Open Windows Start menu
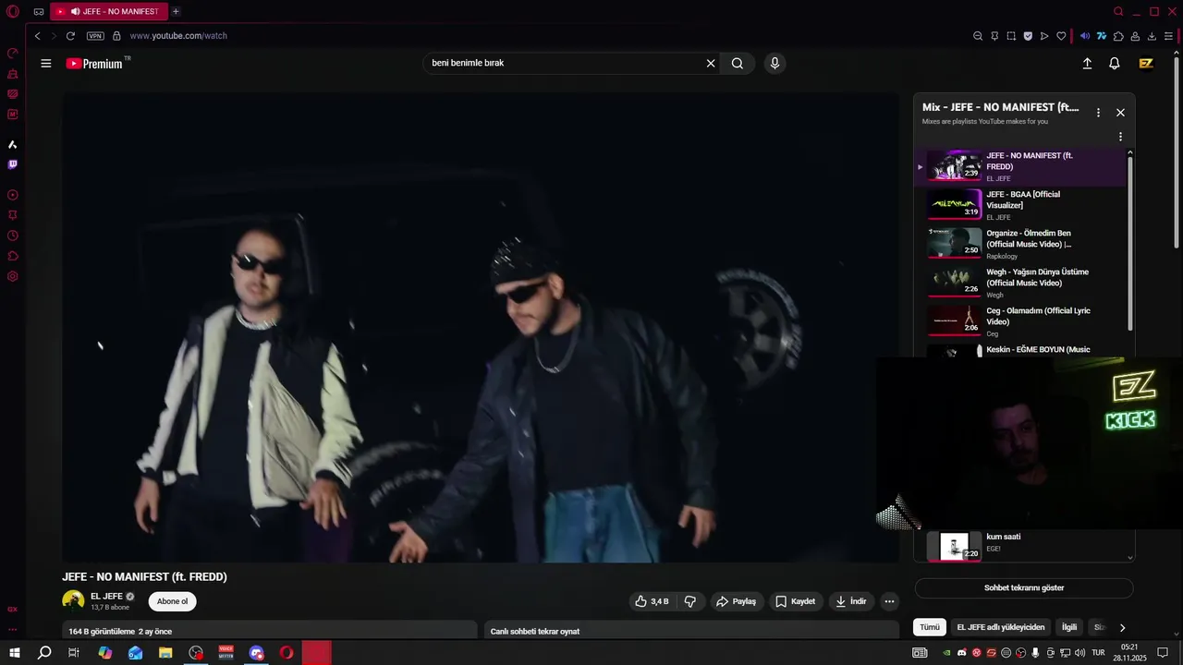Screen dimensions: 1183x665 click(14, 653)
